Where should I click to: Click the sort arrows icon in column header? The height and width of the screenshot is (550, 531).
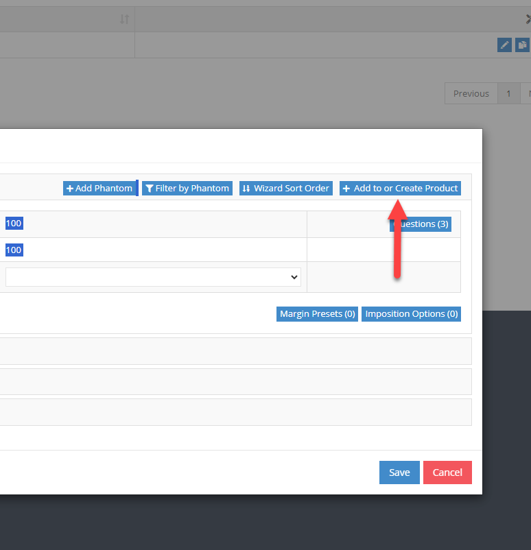point(125,19)
